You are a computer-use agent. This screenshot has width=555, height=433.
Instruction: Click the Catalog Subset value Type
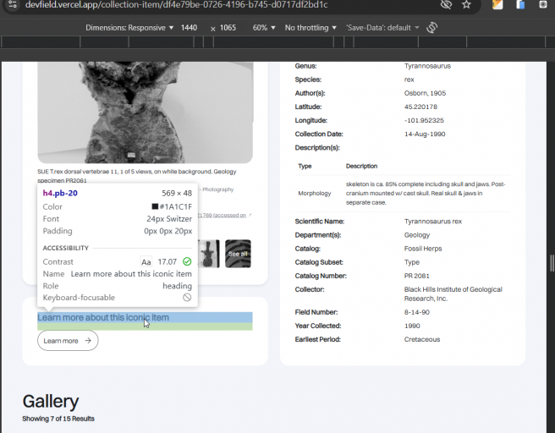pyautogui.click(x=412, y=262)
